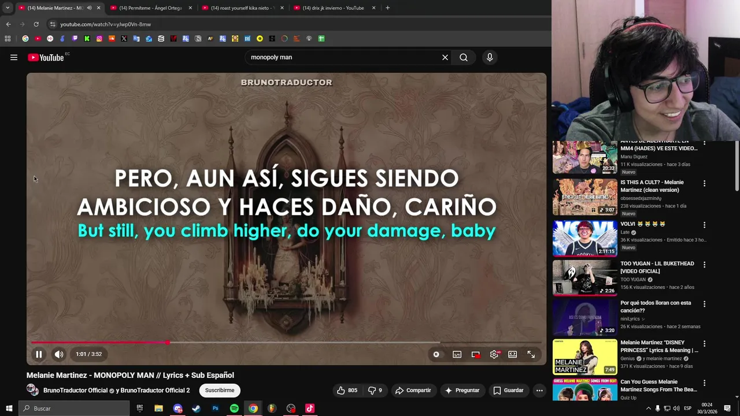Save the video with Guardar

[508, 391]
